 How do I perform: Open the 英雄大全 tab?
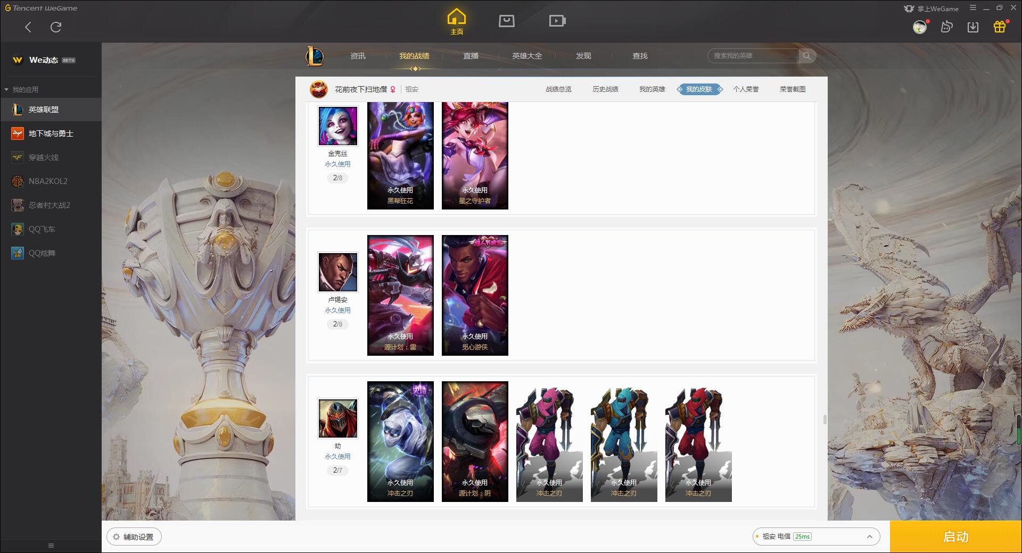pyautogui.click(x=527, y=56)
